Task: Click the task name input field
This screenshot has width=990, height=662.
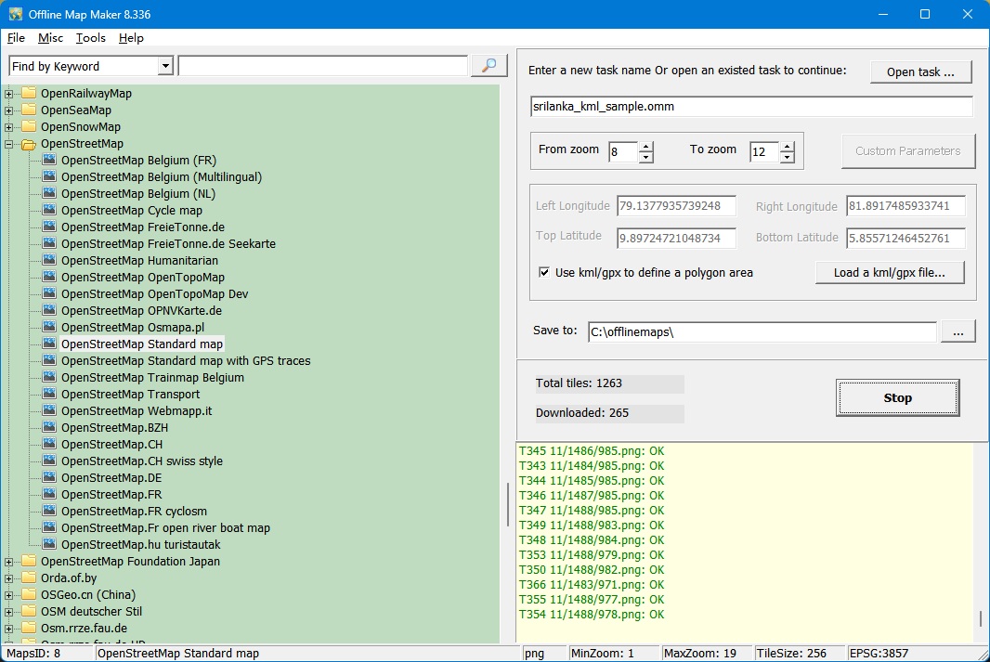Action: point(751,107)
